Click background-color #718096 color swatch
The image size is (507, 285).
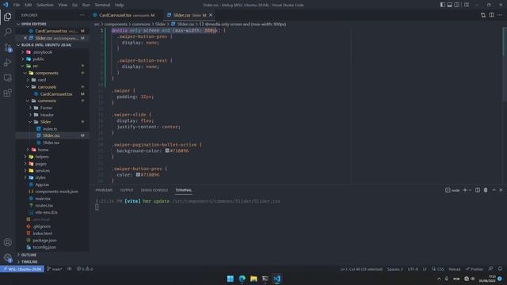coord(167,150)
